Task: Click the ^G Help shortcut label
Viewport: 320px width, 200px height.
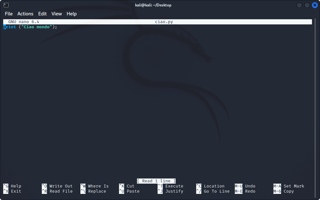Action: pos(12,186)
